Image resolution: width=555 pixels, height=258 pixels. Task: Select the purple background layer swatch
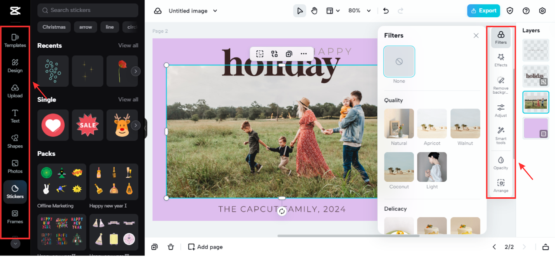[x=535, y=128]
